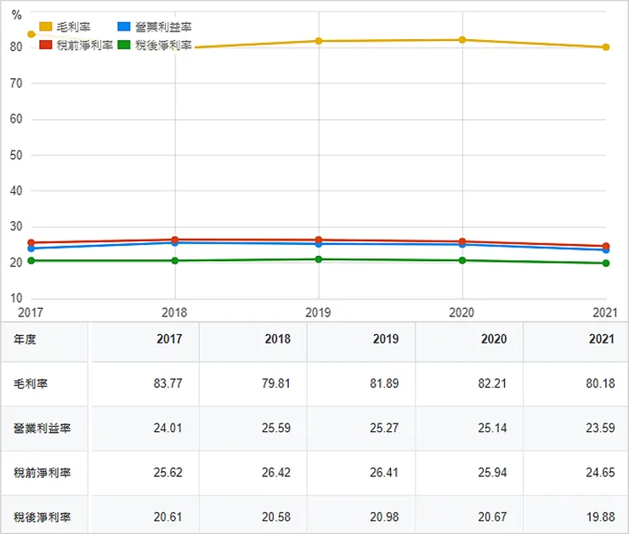The height and width of the screenshot is (534, 629).
Task: Click the 2019 x-axis label on chart
Action: point(318,312)
